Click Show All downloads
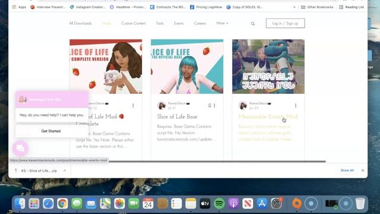This screenshot has width=380, height=214. (x=347, y=171)
